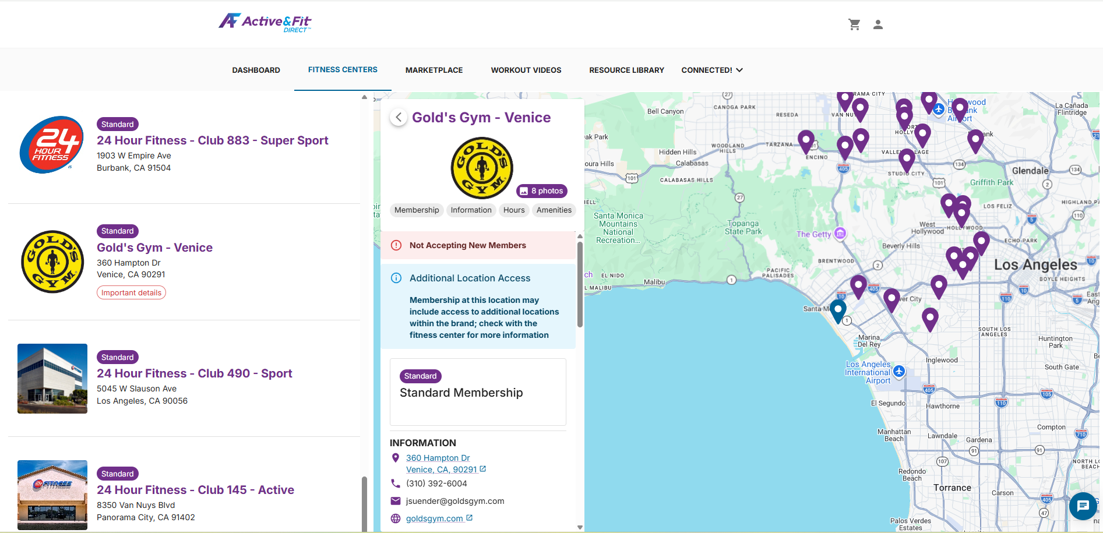This screenshot has height=533, width=1103.
Task: Click the Gold's Gym logo in the list
Action: point(52,262)
